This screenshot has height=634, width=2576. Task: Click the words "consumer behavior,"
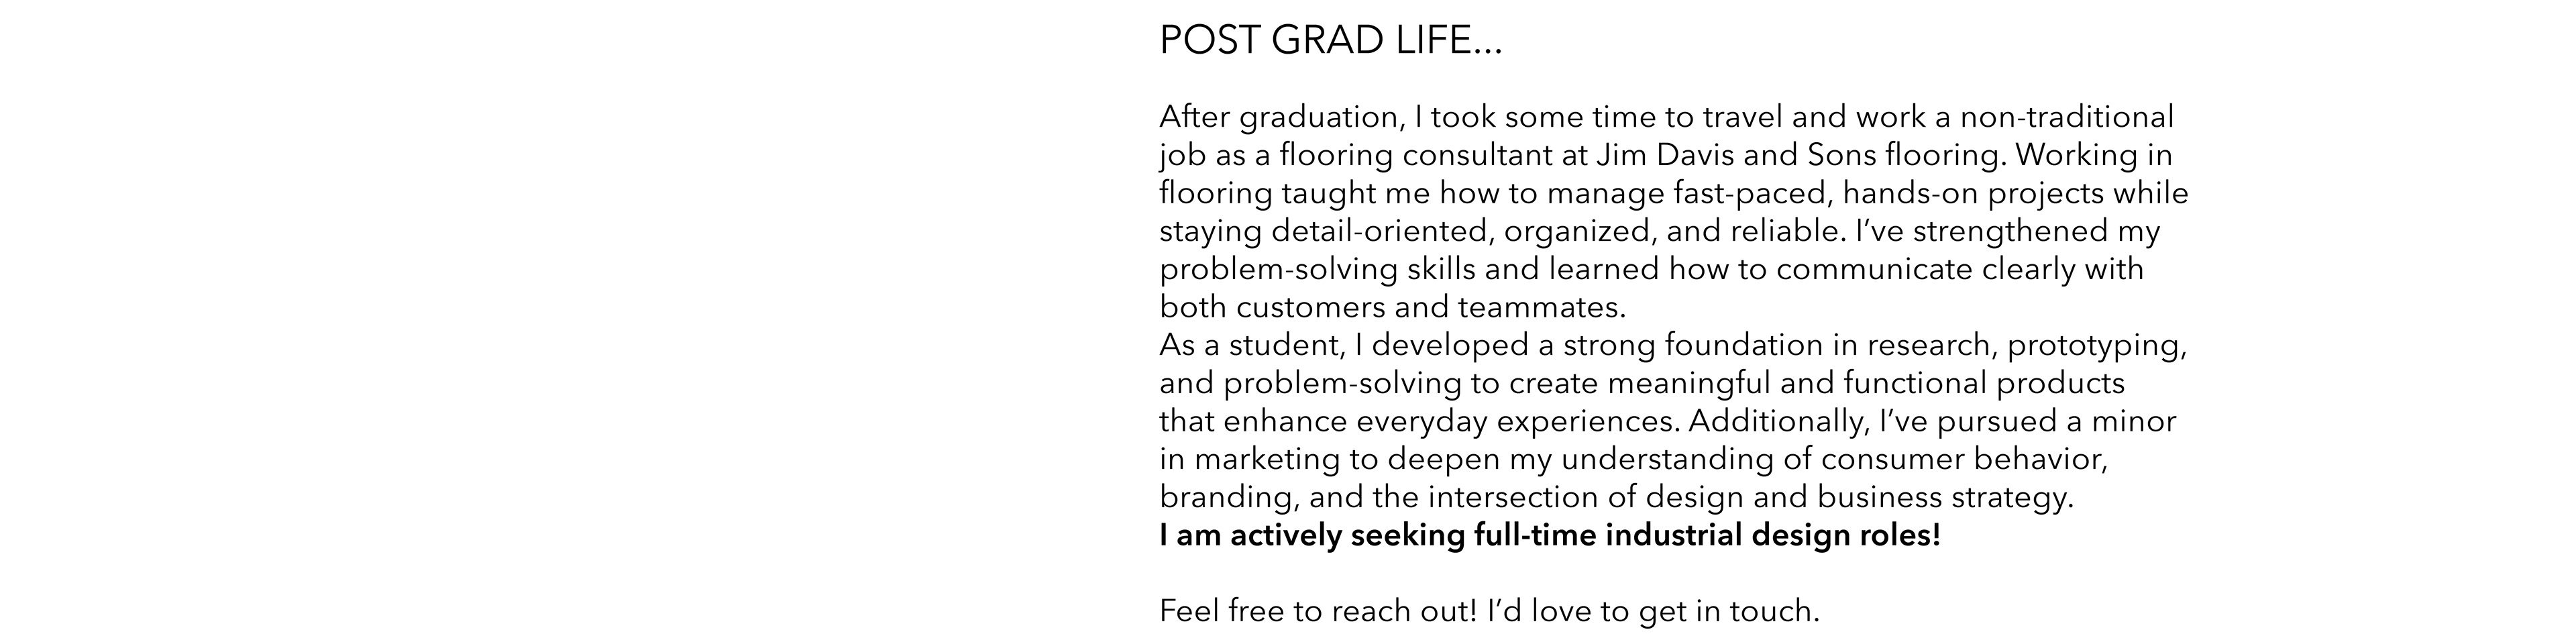pyautogui.click(x=1964, y=459)
